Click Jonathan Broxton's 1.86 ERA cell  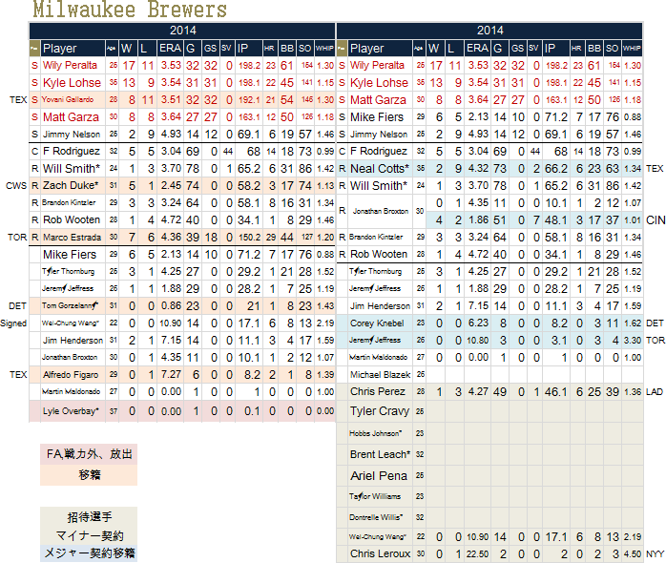(x=478, y=220)
